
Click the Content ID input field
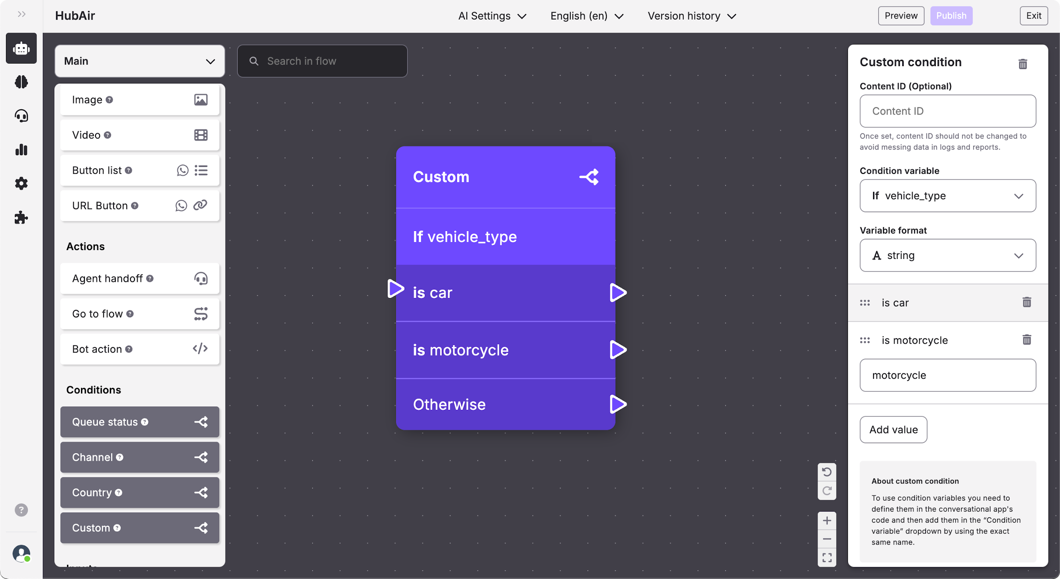(948, 111)
